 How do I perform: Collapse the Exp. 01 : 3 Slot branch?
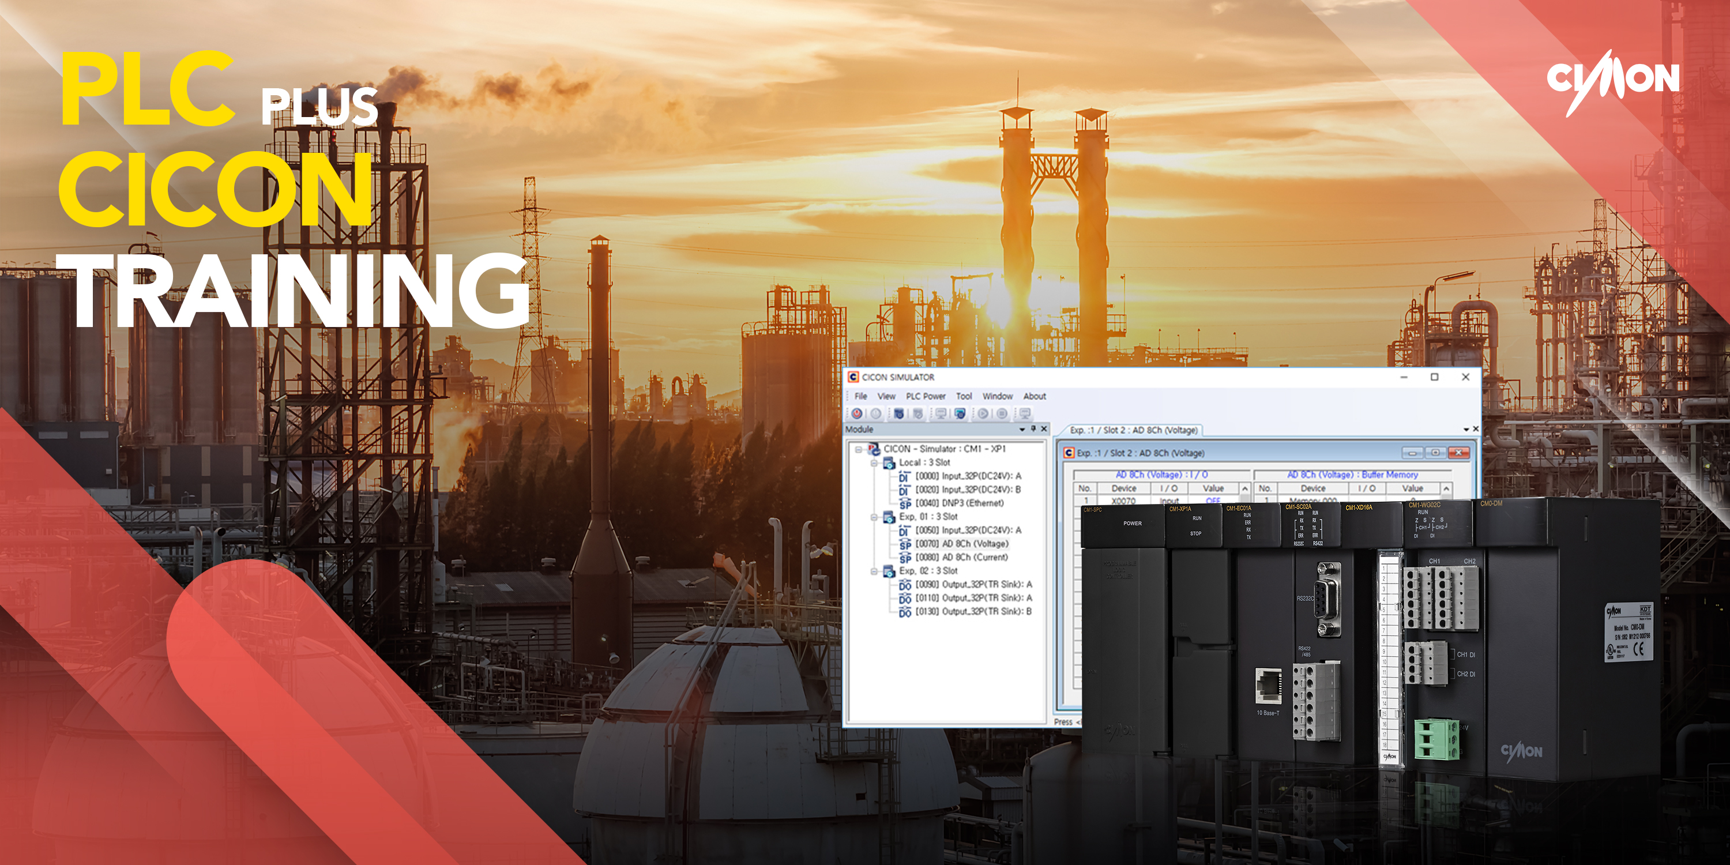coord(874,518)
